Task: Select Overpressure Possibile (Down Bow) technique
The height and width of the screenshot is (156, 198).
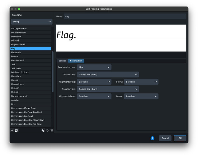Action: tap(31, 120)
